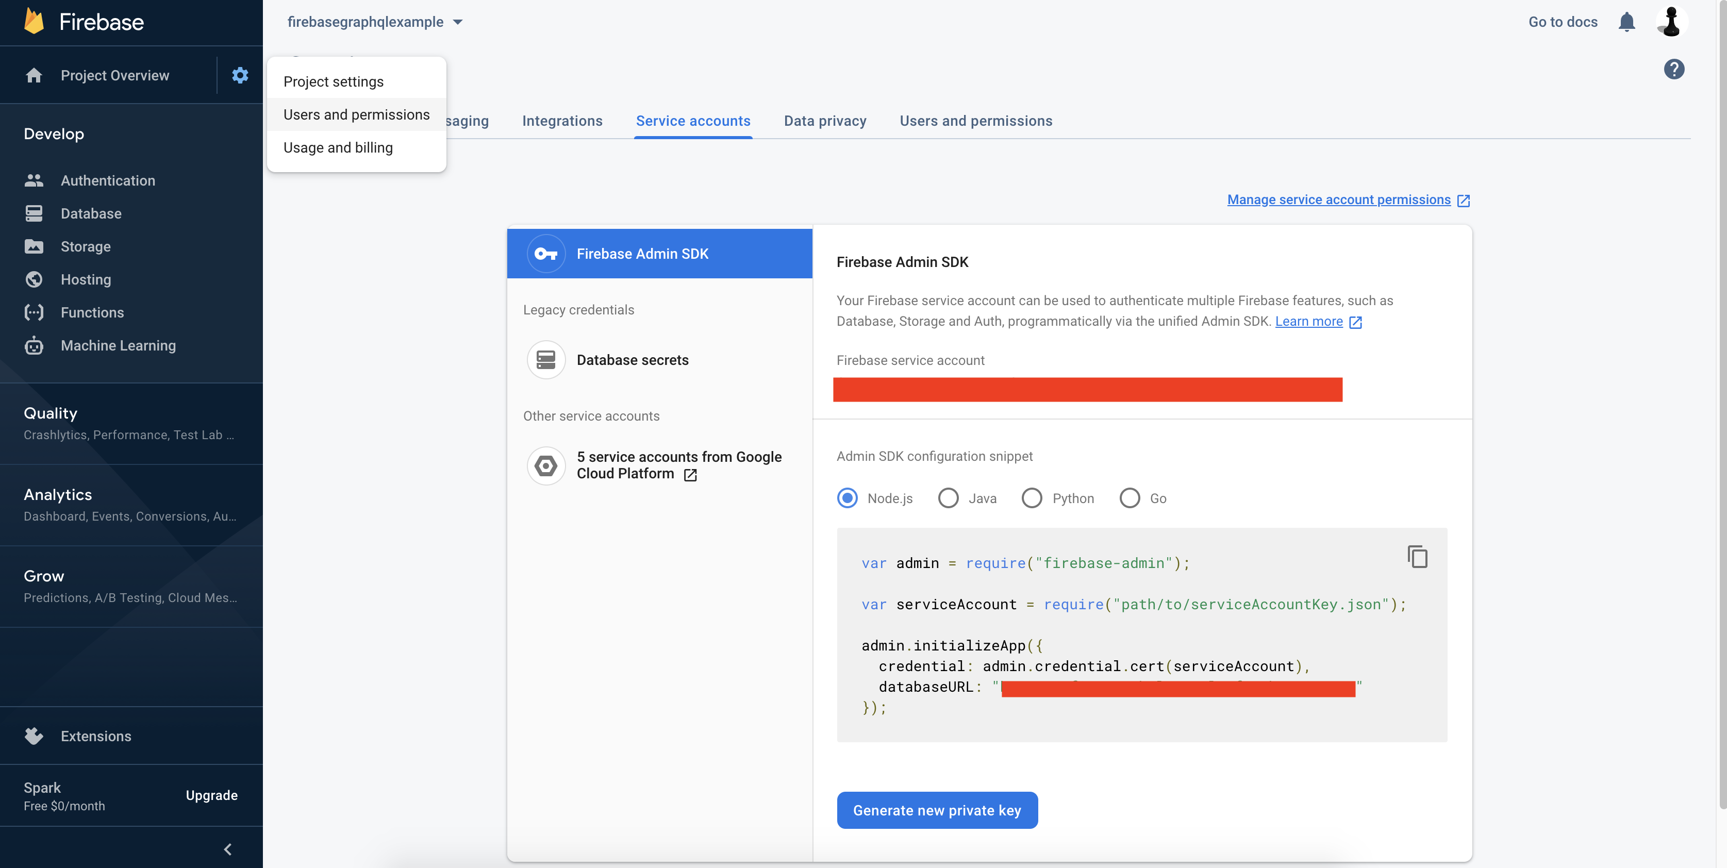Click the external icon beside Manage permissions
This screenshot has height=868, width=1727.
[1464, 201]
